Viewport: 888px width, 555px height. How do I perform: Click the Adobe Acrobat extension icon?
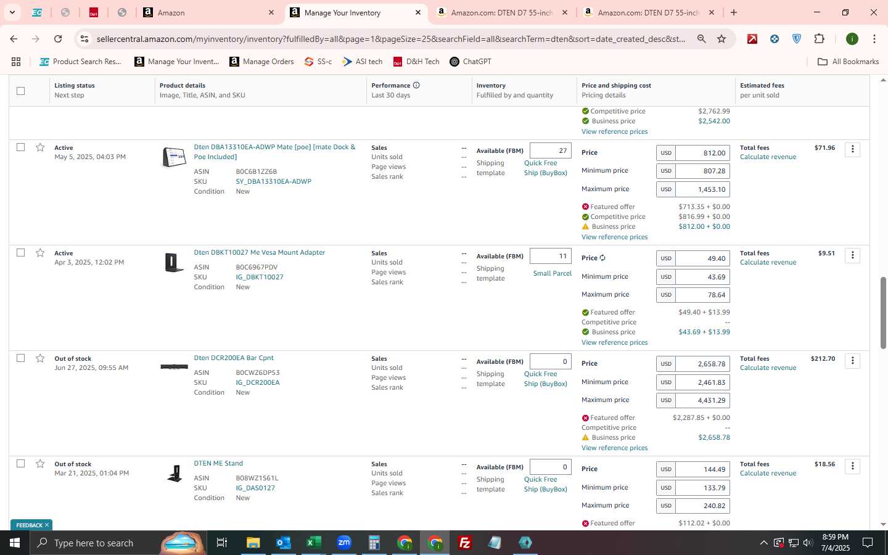click(x=752, y=39)
